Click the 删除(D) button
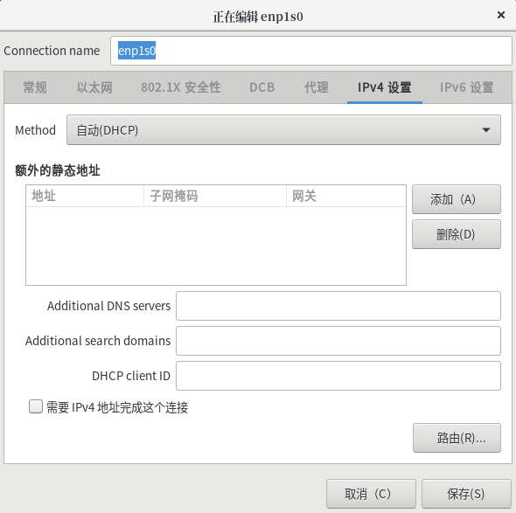 (x=457, y=234)
